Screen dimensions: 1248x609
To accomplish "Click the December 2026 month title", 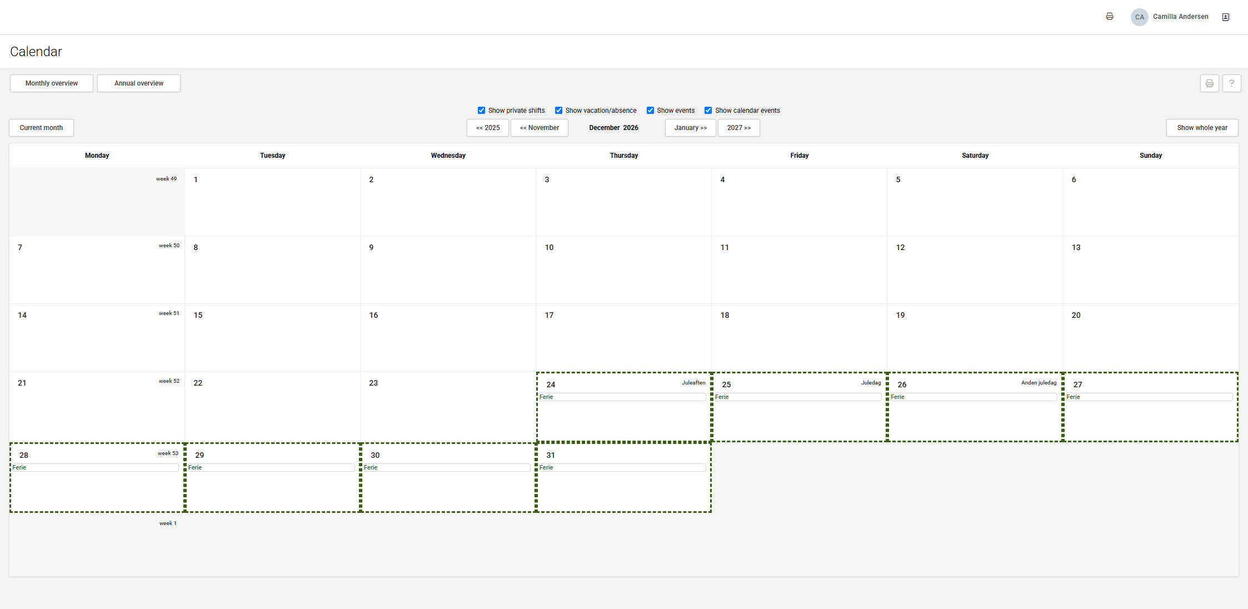I will point(613,128).
